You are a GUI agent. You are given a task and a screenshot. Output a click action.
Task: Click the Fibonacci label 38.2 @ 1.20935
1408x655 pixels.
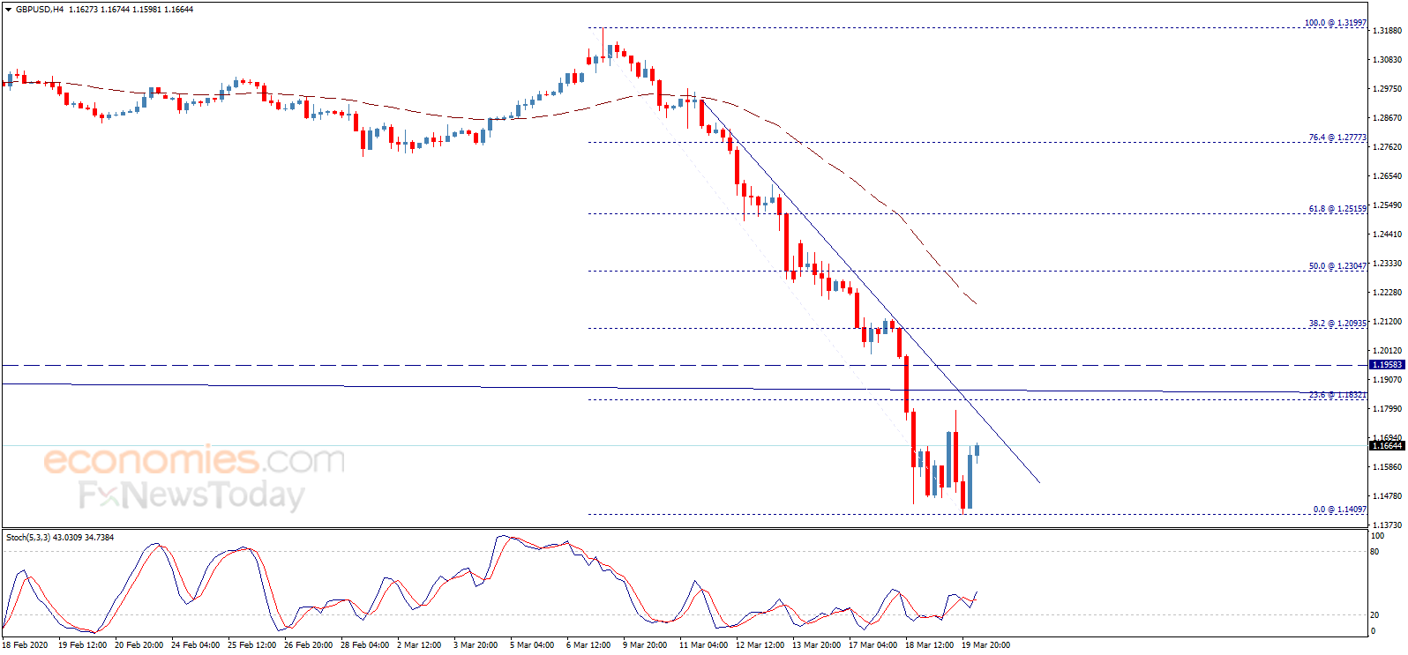coord(1337,324)
